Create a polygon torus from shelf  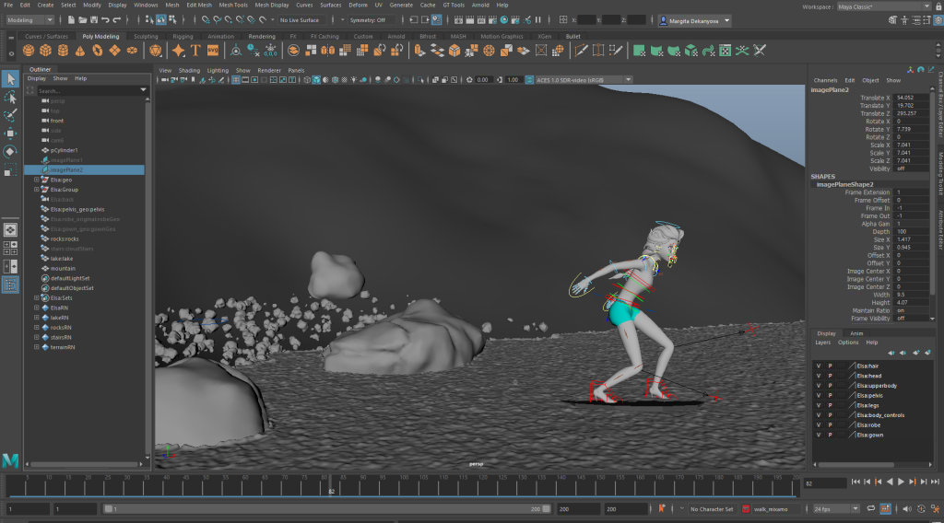pyautogui.click(x=98, y=51)
